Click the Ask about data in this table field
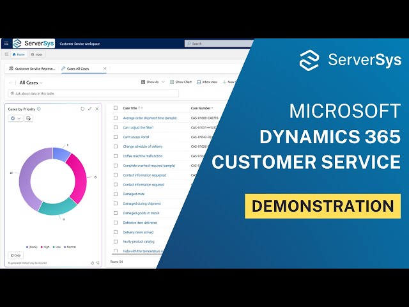409x307 pixels. tap(93, 93)
